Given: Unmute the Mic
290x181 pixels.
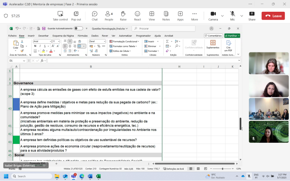Looking at the screenshot, I should [232, 16].
